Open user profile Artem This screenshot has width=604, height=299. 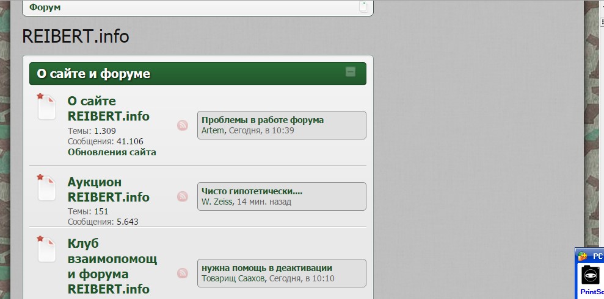213,130
